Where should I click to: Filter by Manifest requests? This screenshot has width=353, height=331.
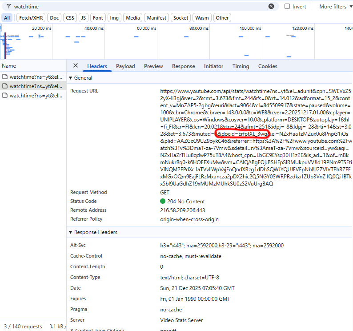click(x=156, y=18)
